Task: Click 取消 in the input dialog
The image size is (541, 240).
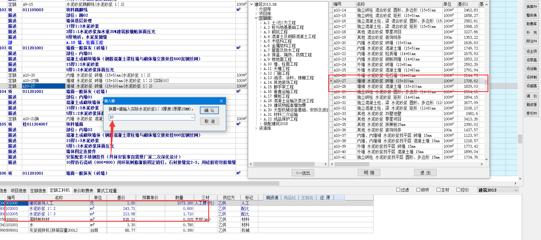Action: 209,121
